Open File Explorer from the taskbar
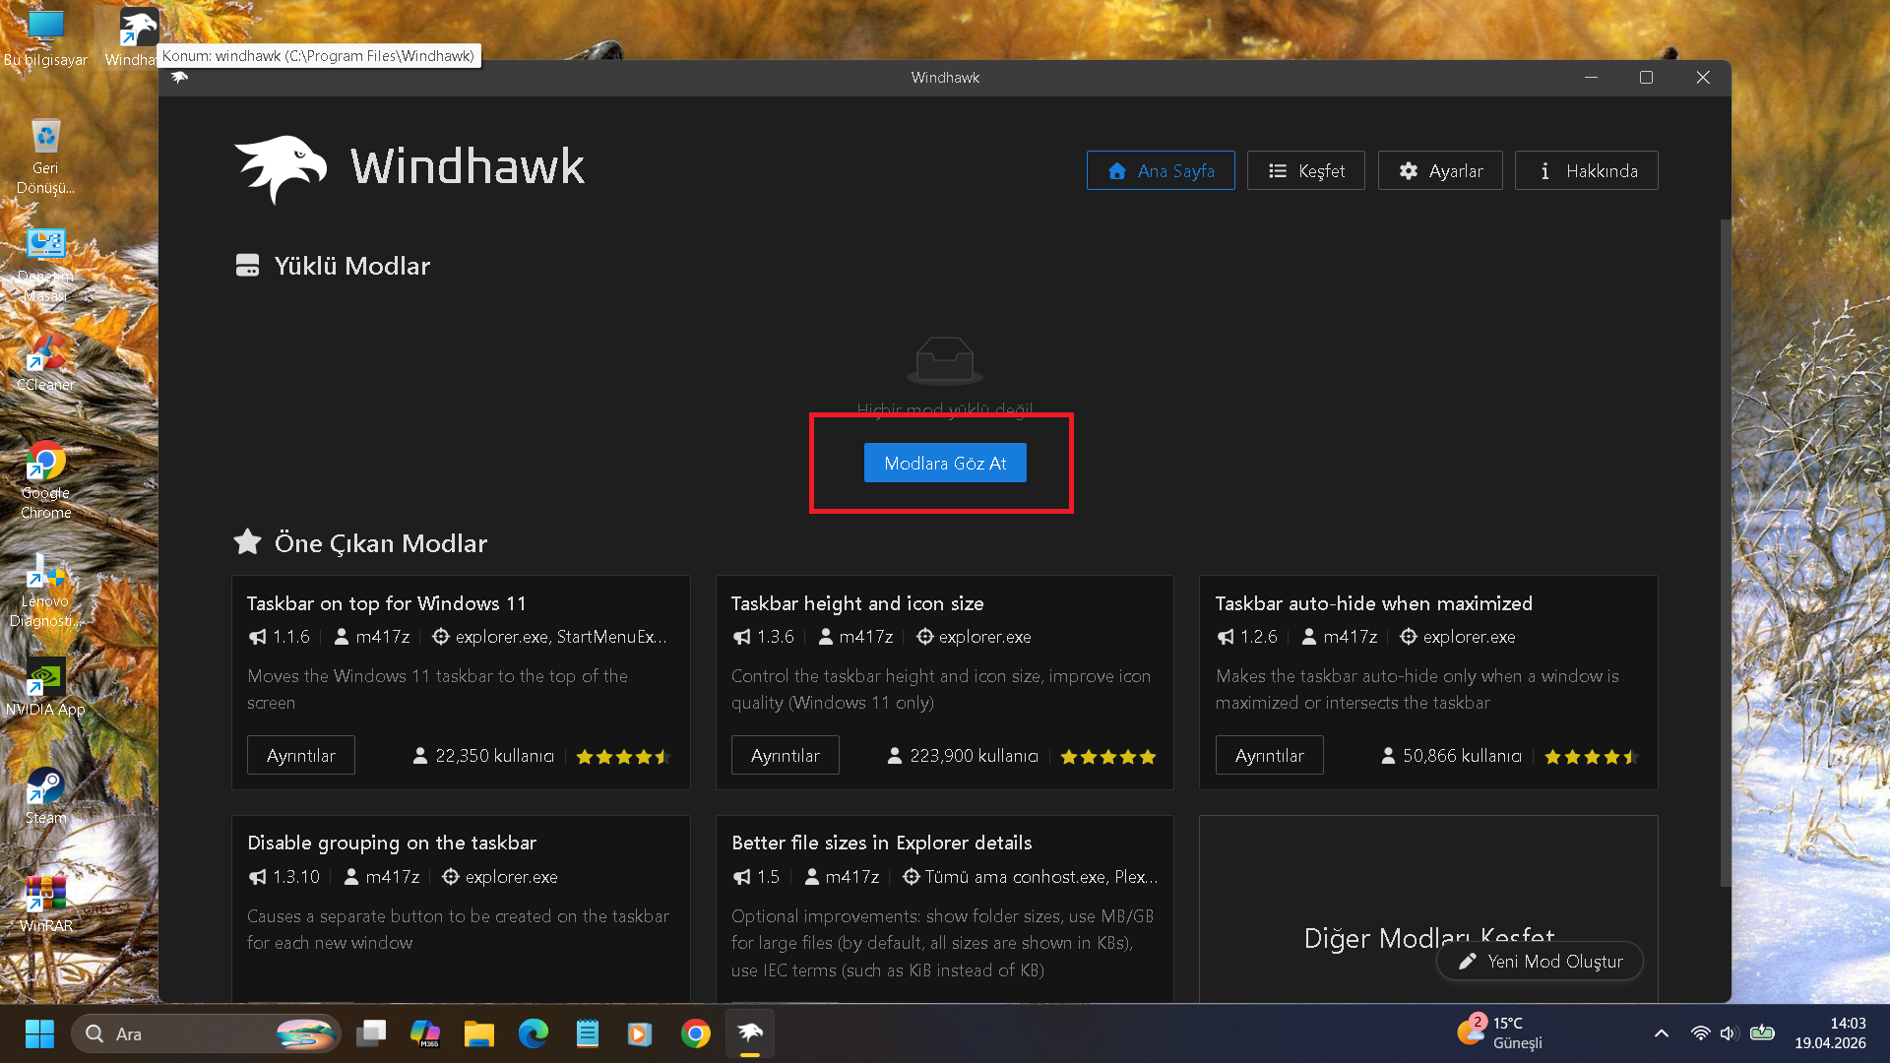The image size is (1890, 1063). point(479,1033)
